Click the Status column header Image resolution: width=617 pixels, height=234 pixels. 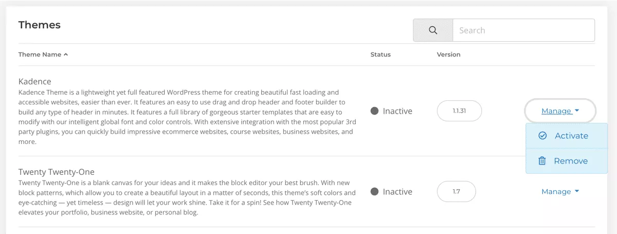tap(380, 55)
